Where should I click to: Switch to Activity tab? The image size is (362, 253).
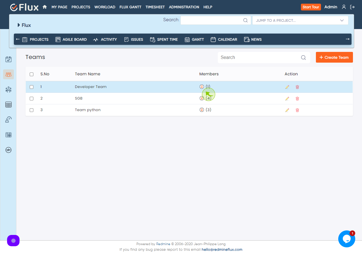click(105, 39)
